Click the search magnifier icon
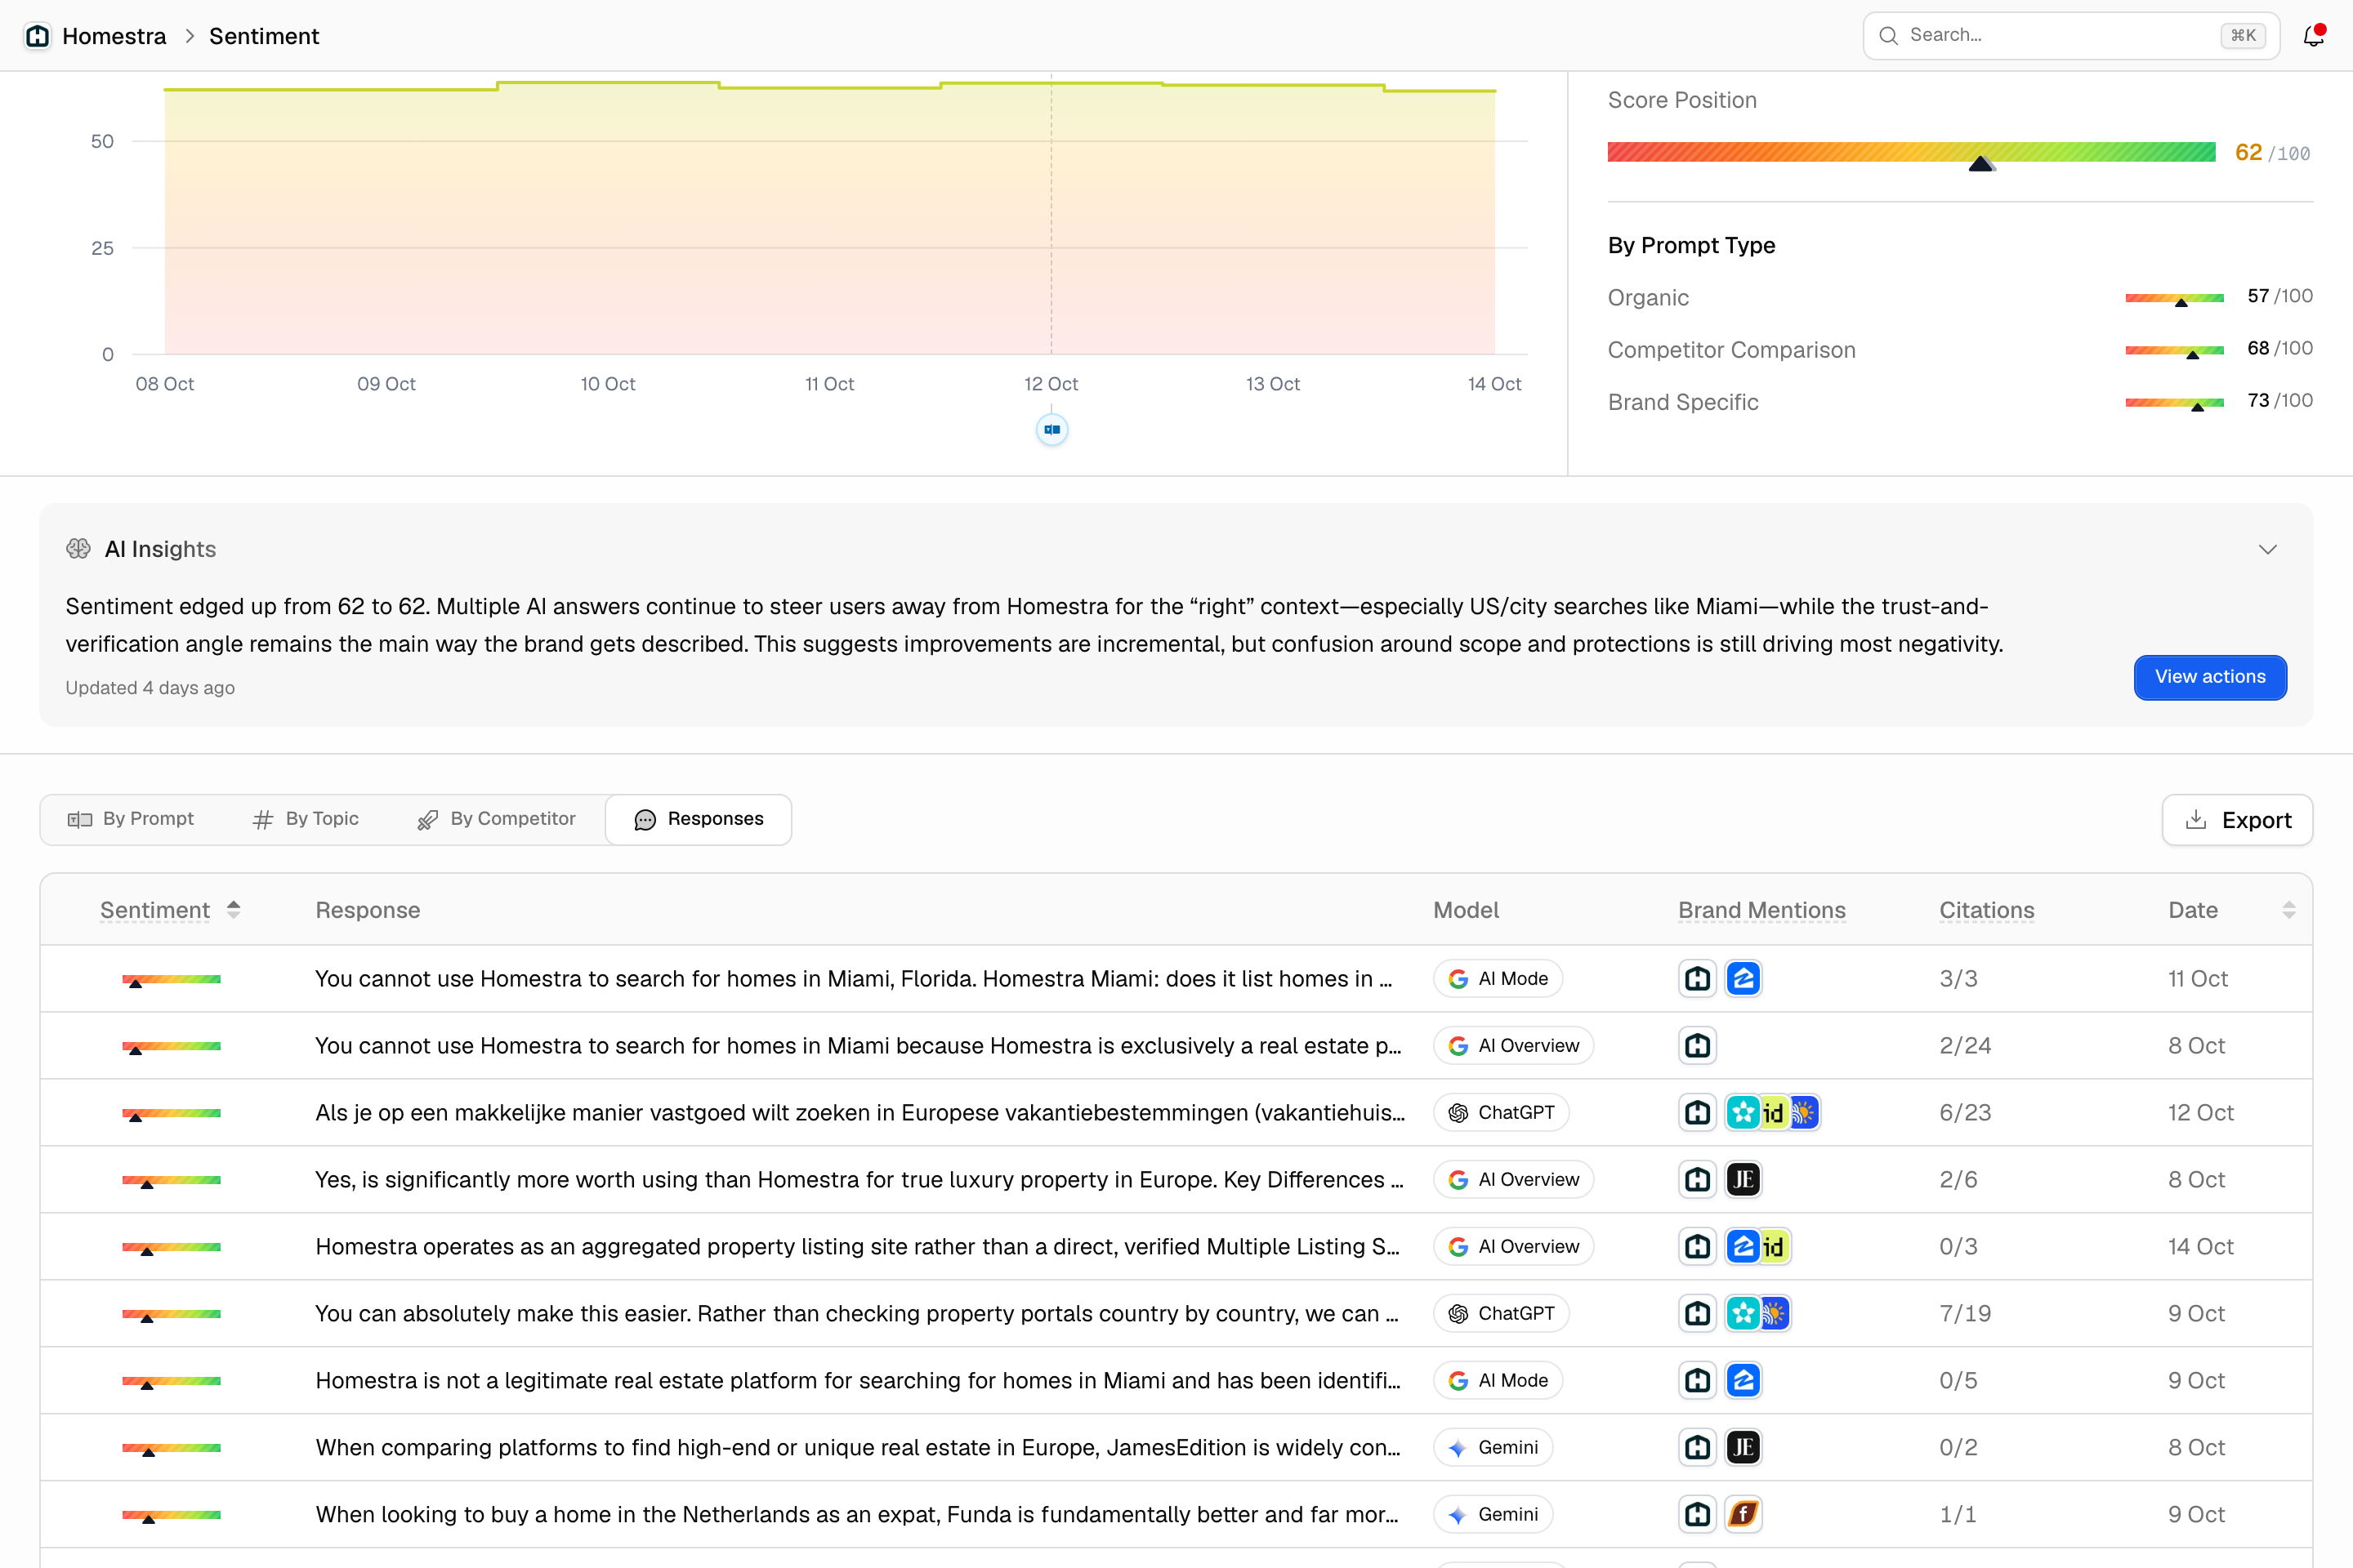This screenshot has width=2353, height=1568. tap(1888, 36)
